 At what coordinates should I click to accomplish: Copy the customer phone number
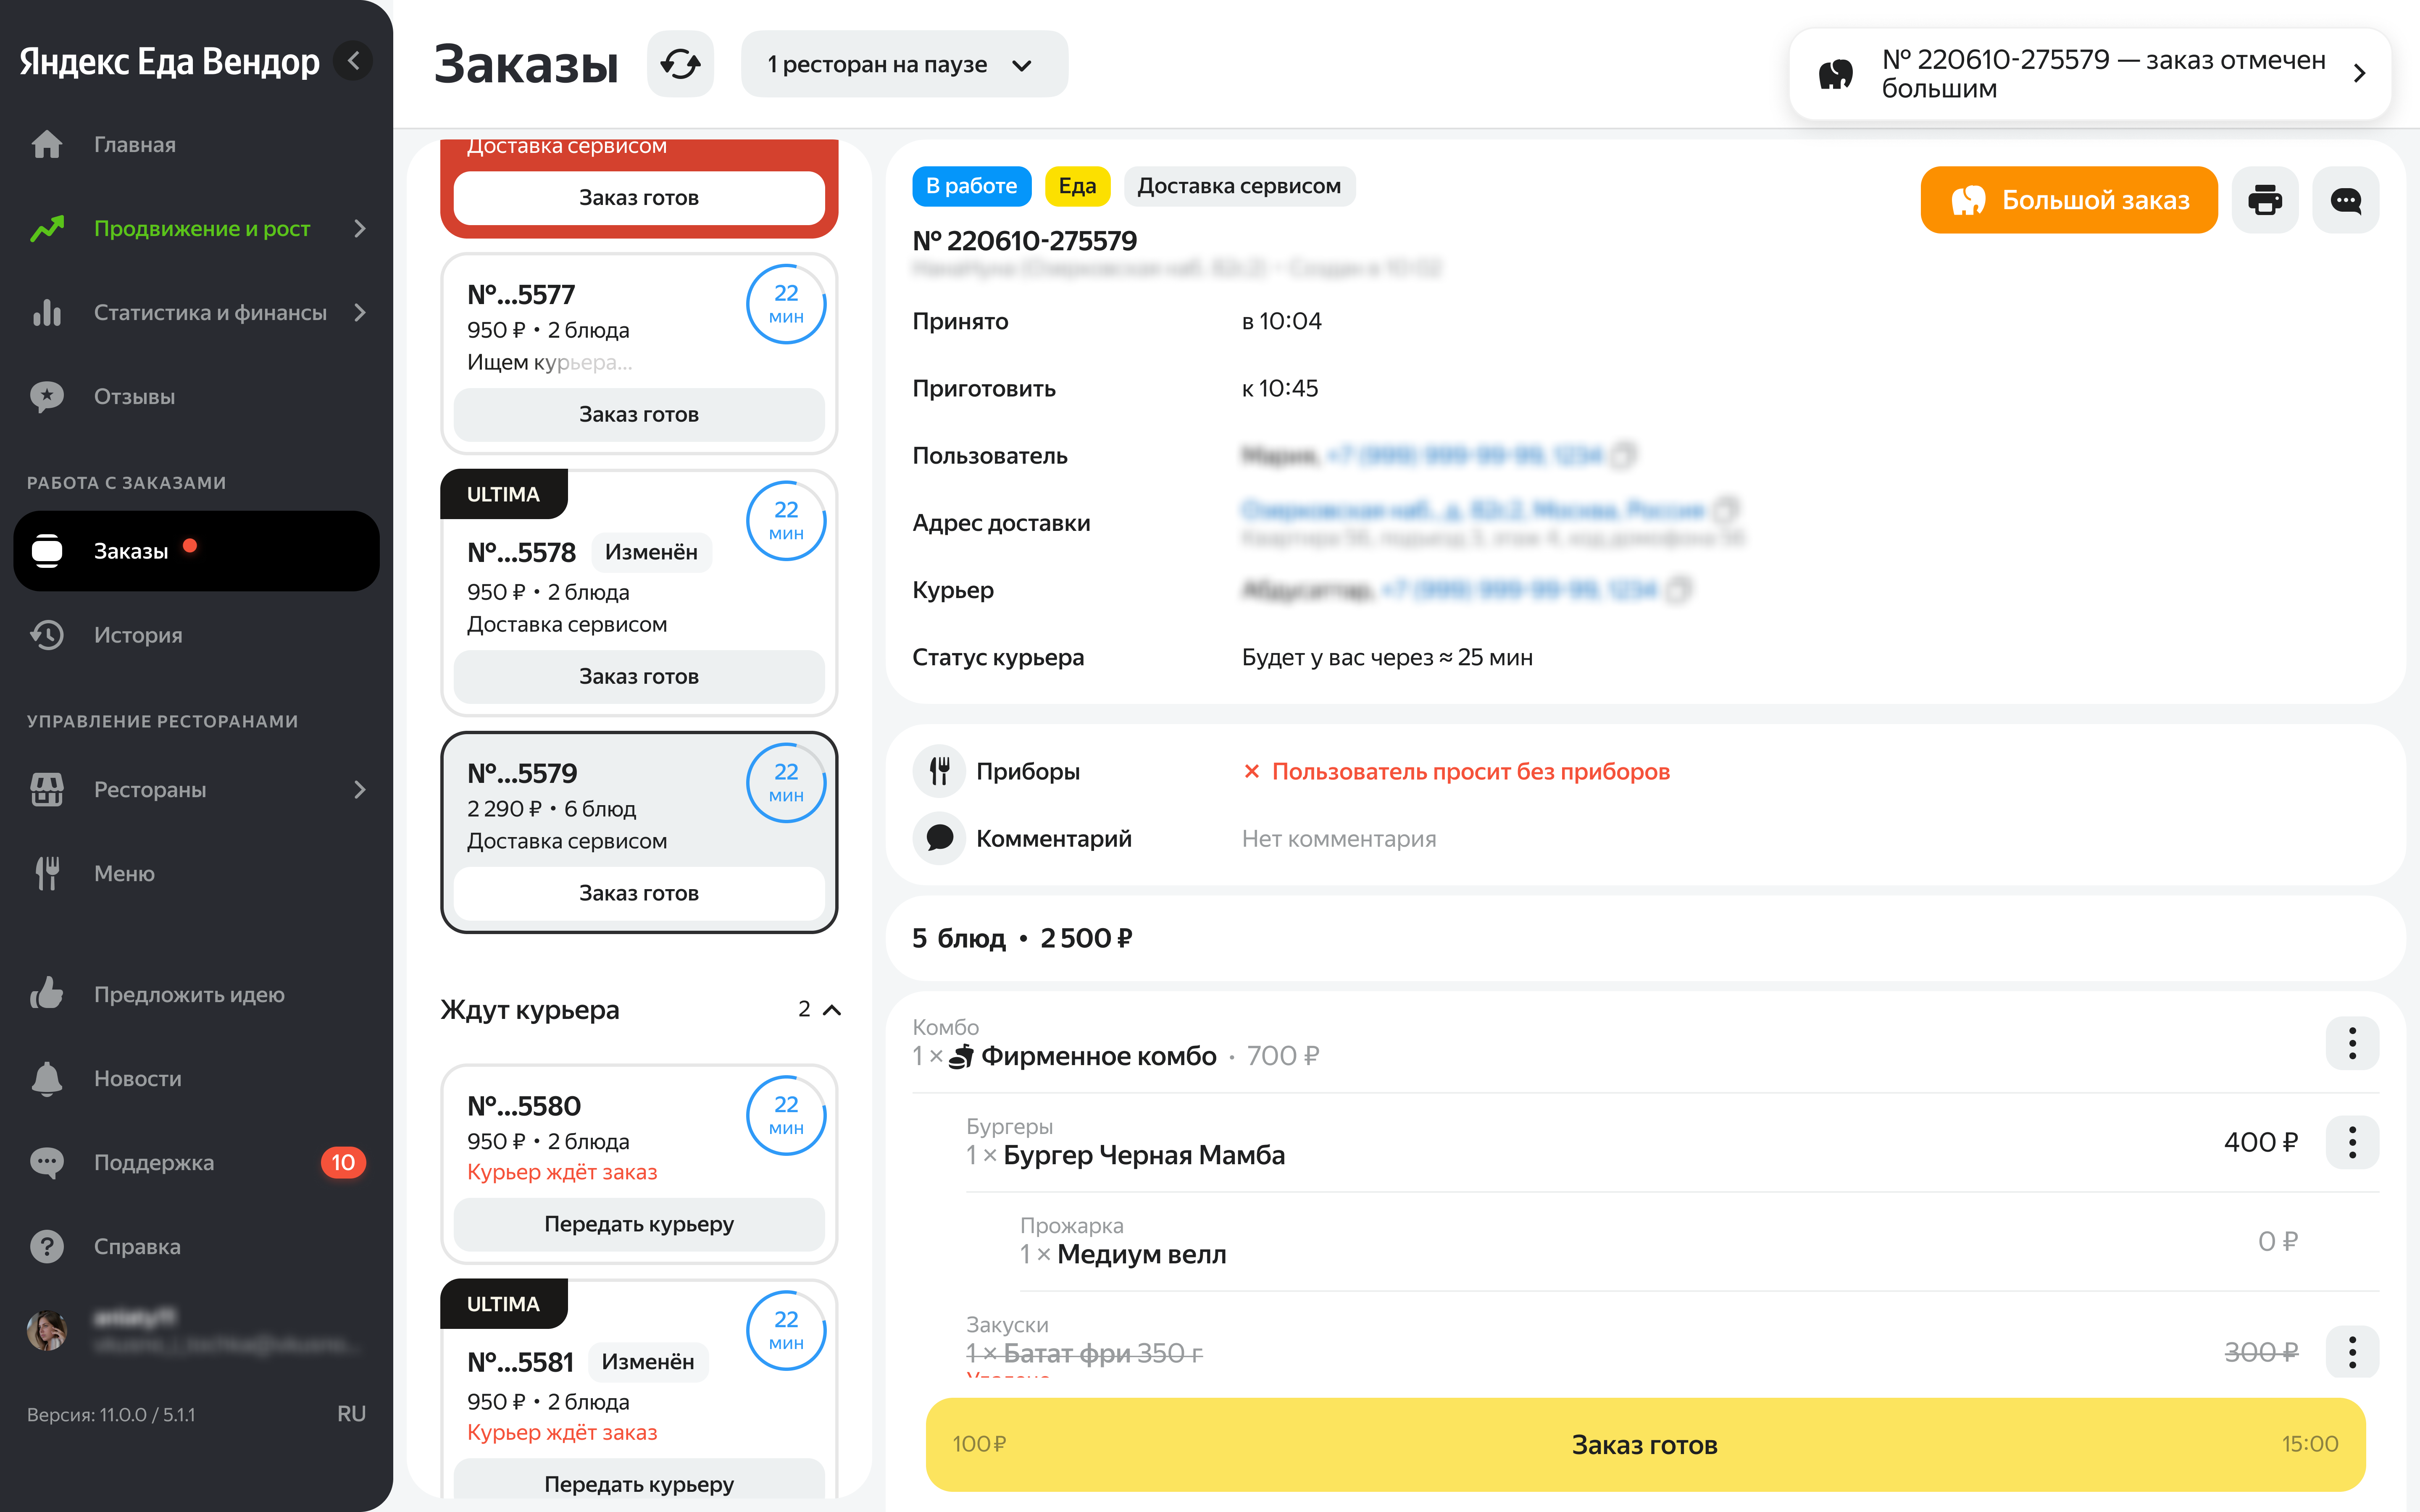coord(1623,455)
